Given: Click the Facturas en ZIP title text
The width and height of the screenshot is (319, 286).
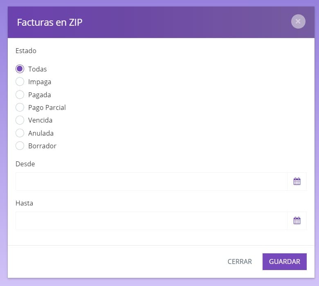Looking at the screenshot, I should pyautogui.click(x=49, y=22).
